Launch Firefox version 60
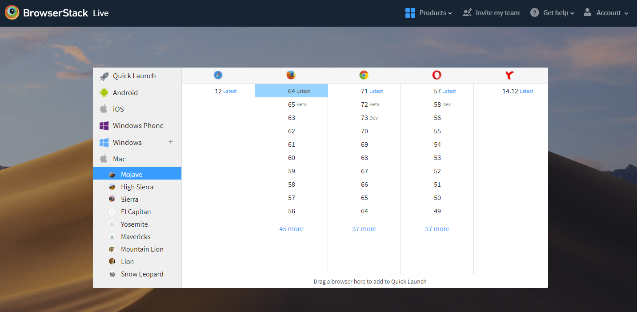637x312 pixels. [292, 158]
